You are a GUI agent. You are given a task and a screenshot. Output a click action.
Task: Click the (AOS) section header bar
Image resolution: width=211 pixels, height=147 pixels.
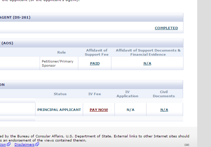pyautogui.click(x=91, y=43)
